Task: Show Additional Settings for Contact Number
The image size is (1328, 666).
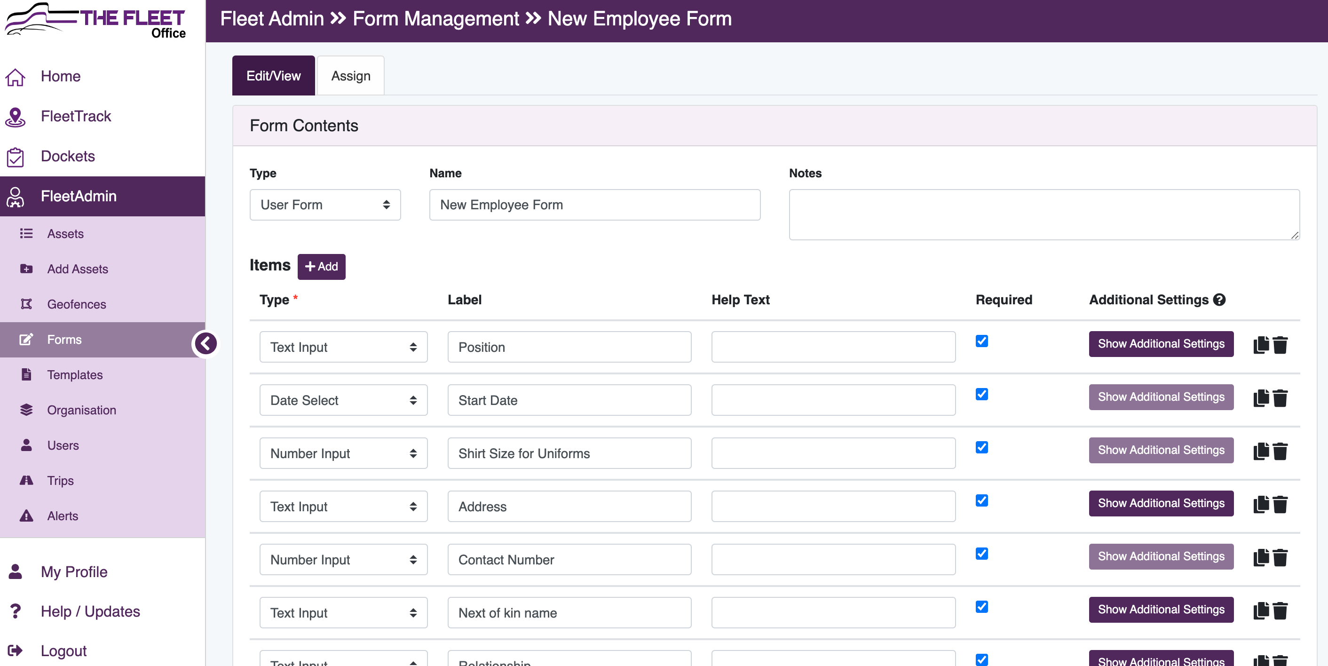Action: coord(1161,556)
